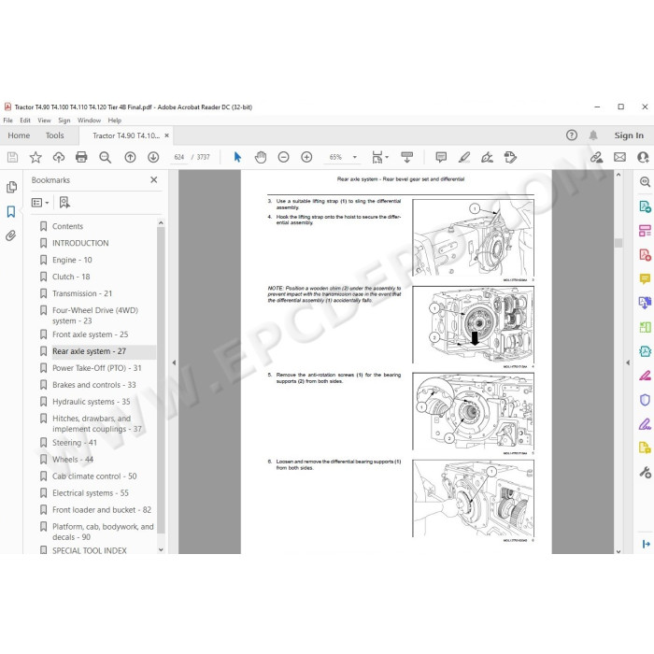Open the File menu
The width and height of the screenshot is (654, 654).
tap(7, 121)
